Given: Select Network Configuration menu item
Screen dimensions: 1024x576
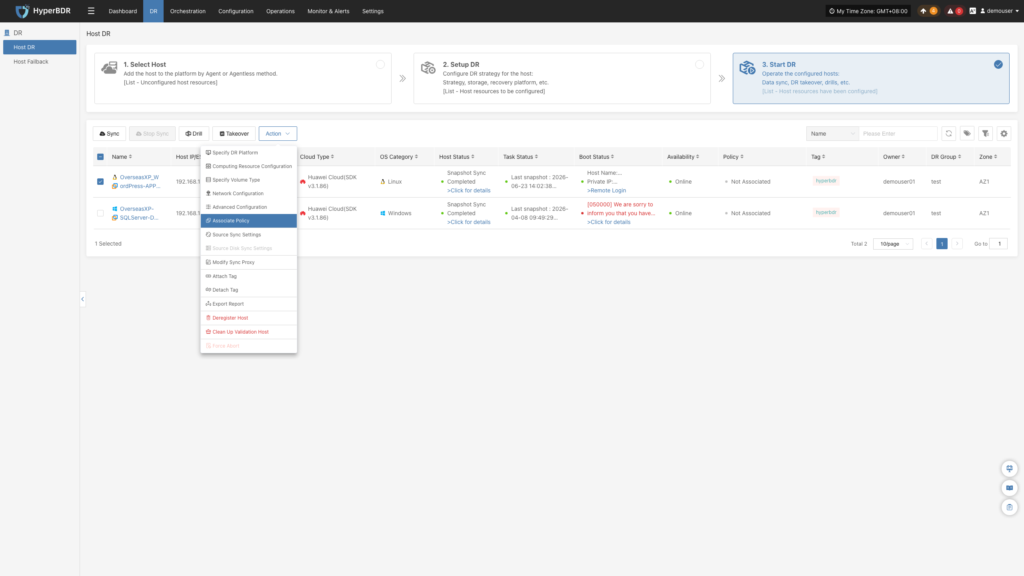Looking at the screenshot, I should (249, 194).
